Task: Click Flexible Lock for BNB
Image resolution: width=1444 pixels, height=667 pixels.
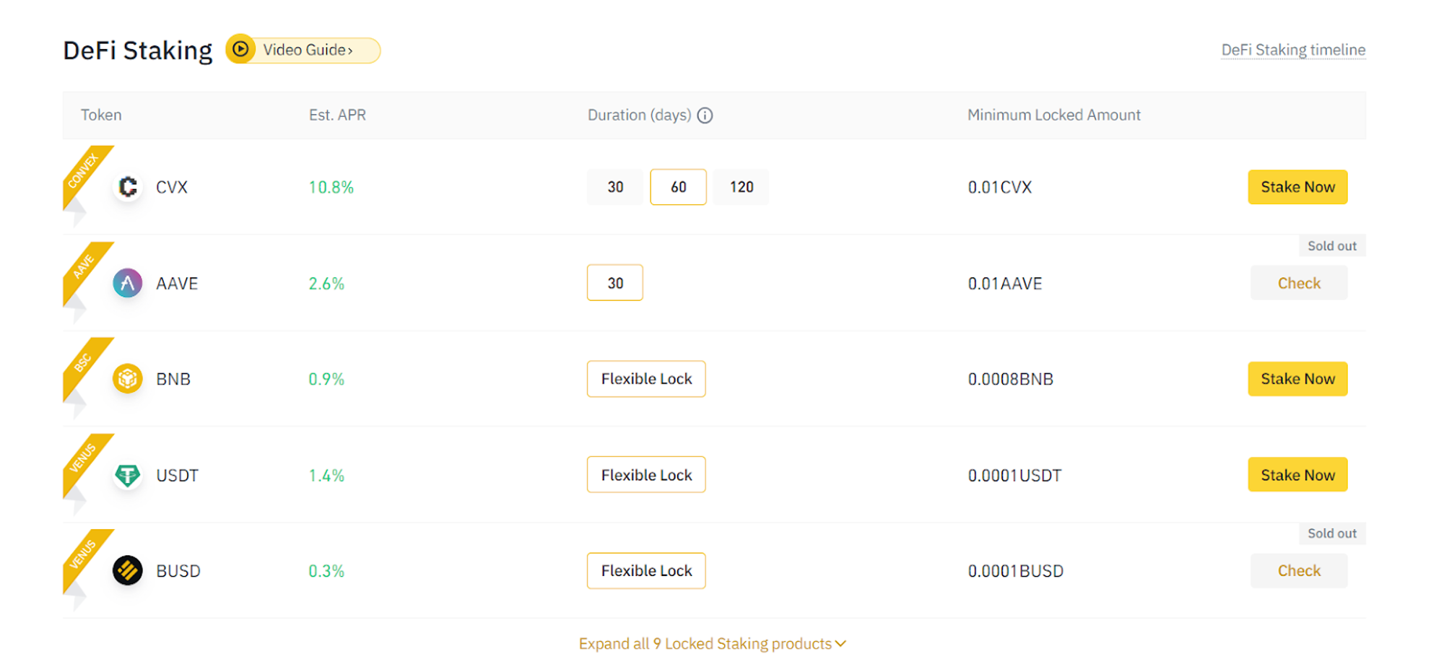Action: click(x=645, y=378)
